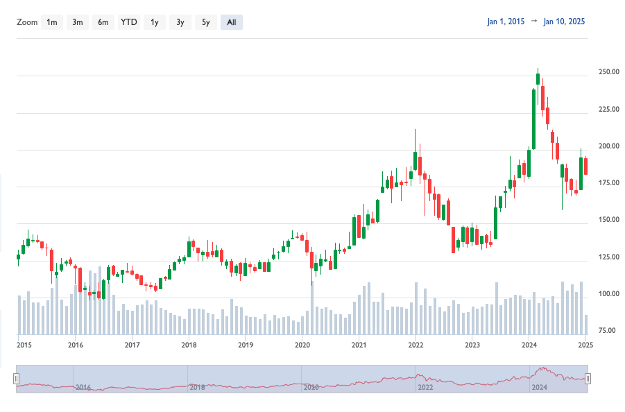Click the 2025 x-axis year label

coord(585,345)
